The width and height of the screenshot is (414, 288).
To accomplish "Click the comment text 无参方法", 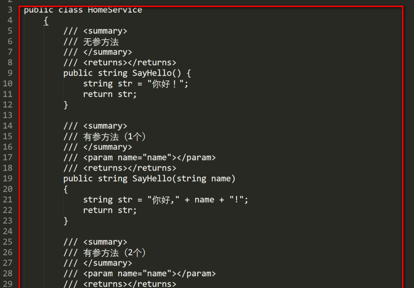I will click(101, 41).
